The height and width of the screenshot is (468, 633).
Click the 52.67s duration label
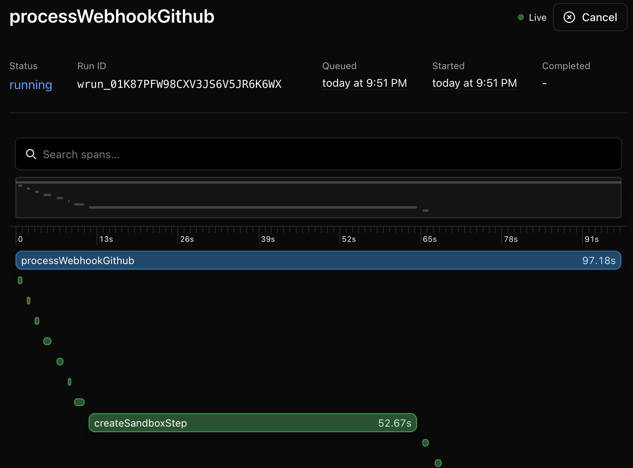coord(394,423)
